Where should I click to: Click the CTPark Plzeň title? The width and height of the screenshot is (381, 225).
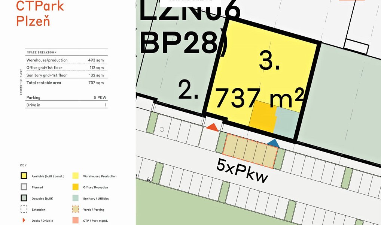click(40, 13)
